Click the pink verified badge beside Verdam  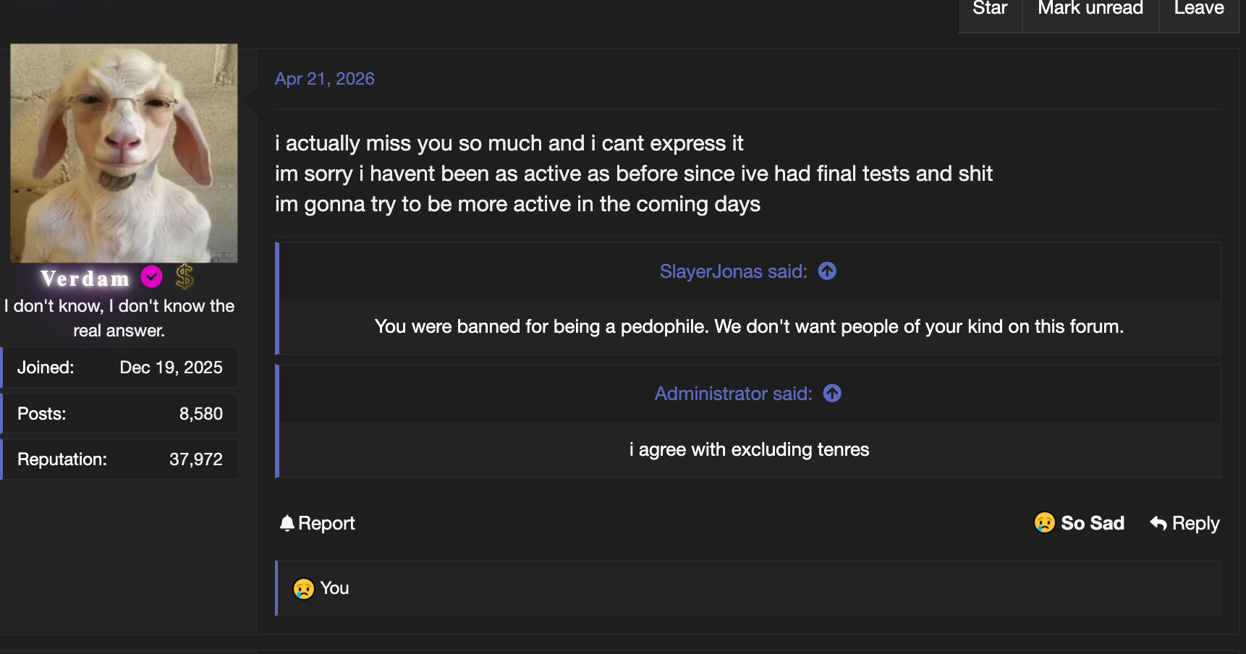pyautogui.click(x=151, y=276)
